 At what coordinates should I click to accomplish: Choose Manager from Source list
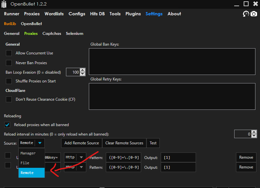click(31, 153)
